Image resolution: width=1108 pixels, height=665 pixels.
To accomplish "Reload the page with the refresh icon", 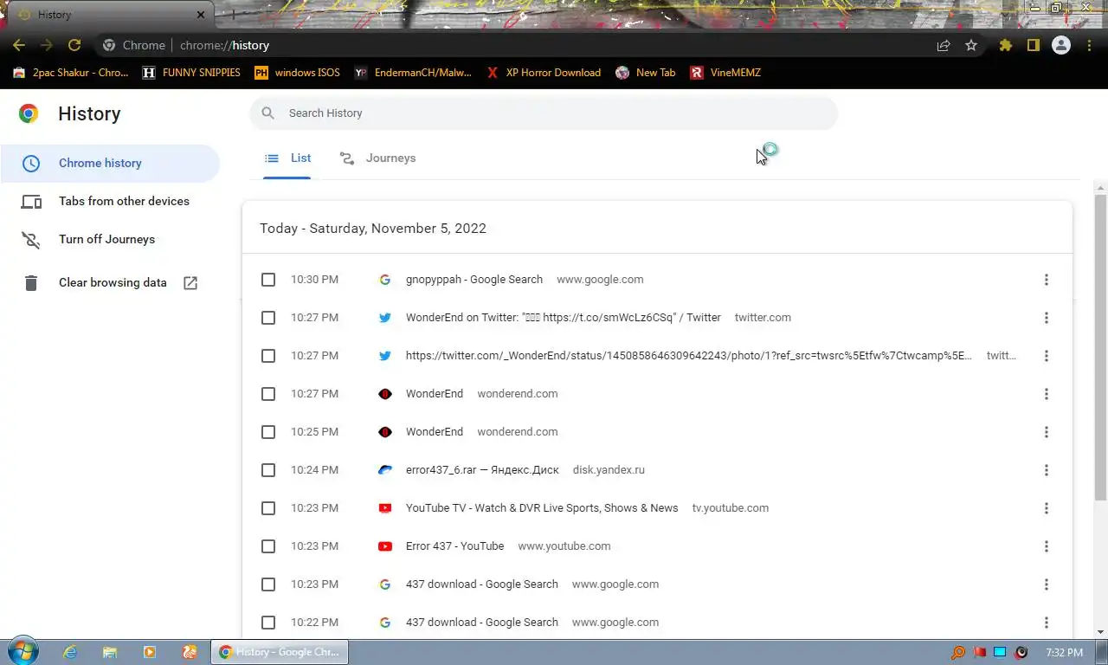I will (74, 45).
